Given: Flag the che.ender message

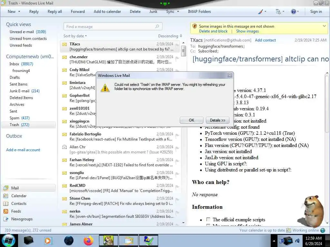Looking at the screenshot, I should 177,58.
